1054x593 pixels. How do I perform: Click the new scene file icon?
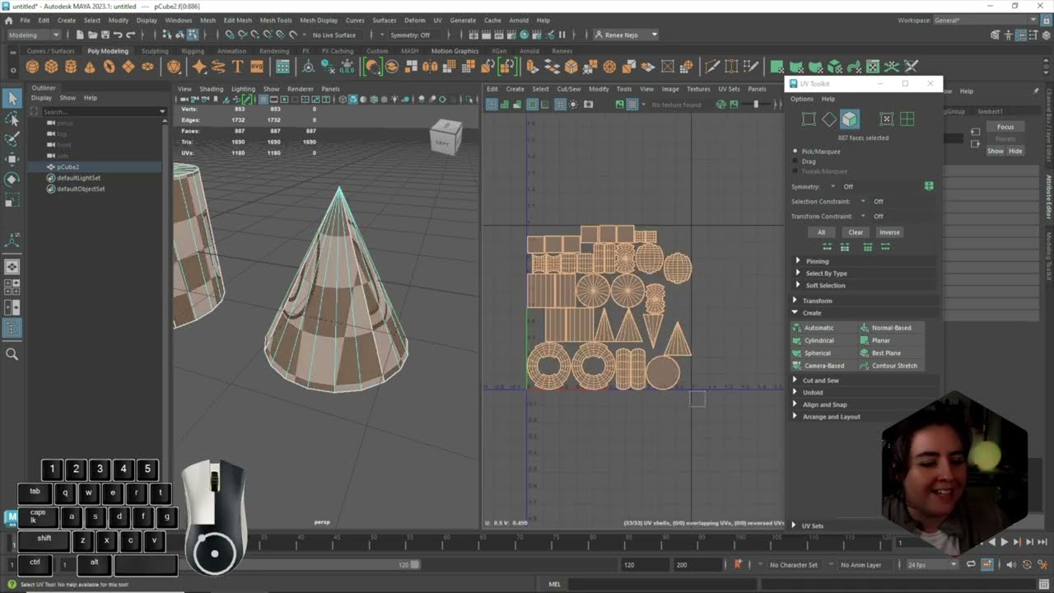pos(80,35)
